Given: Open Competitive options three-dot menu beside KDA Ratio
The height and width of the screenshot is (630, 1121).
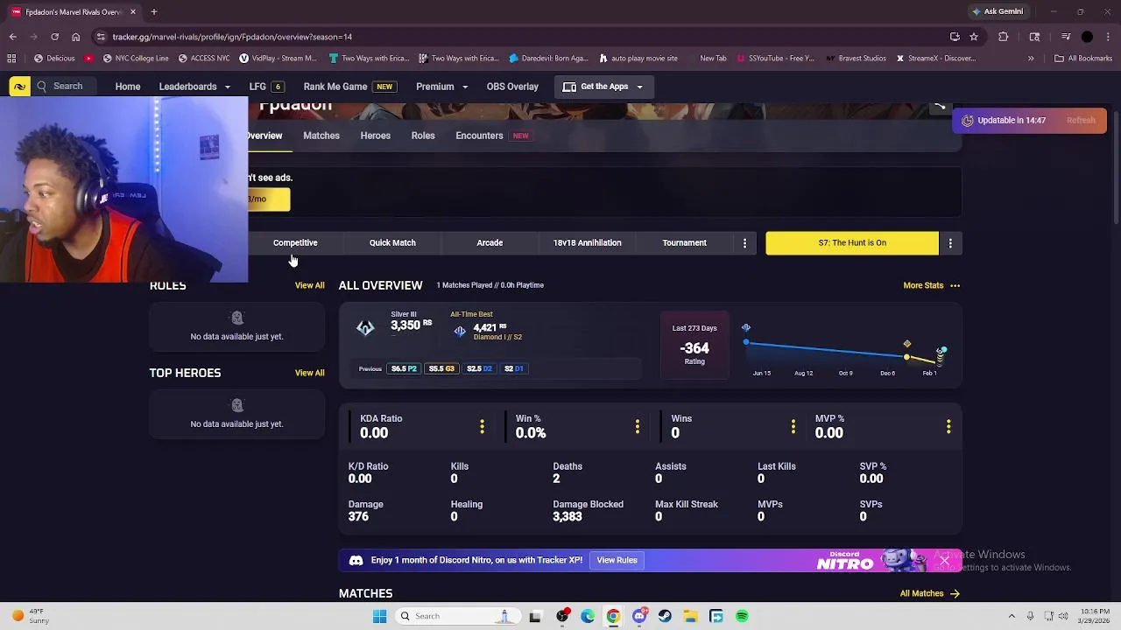Looking at the screenshot, I should point(482,426).
